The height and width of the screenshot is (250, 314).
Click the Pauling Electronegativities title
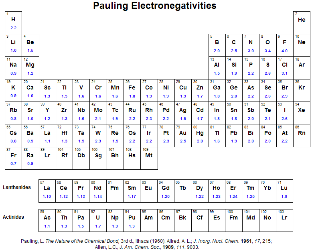155,6
